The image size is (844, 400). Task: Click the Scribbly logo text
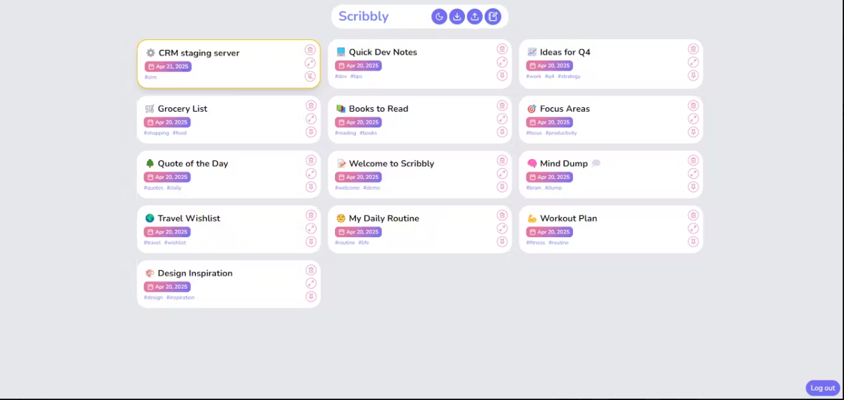364,17
